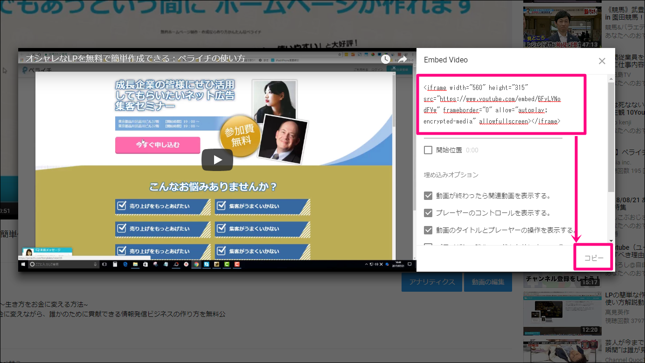This screenshot has width=645, height=363.
Task: Click the 埋め込みオプション section heading
Action: click(451, 175)
